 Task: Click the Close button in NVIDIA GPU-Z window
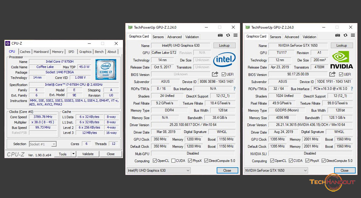[x=344, y=171]
